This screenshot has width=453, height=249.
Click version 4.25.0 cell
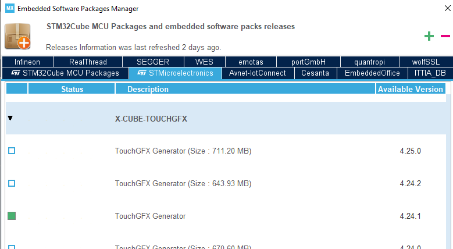pos(410,151)
